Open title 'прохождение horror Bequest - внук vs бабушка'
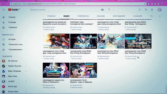Image resolution: width=167 pixels, height=94 pixels. coord(81,81)
